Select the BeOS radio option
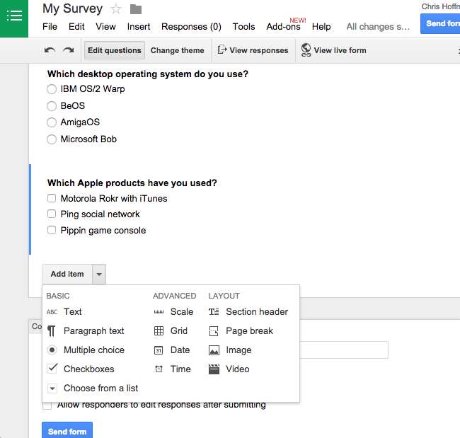460x438 pixels. coord(52,105)
